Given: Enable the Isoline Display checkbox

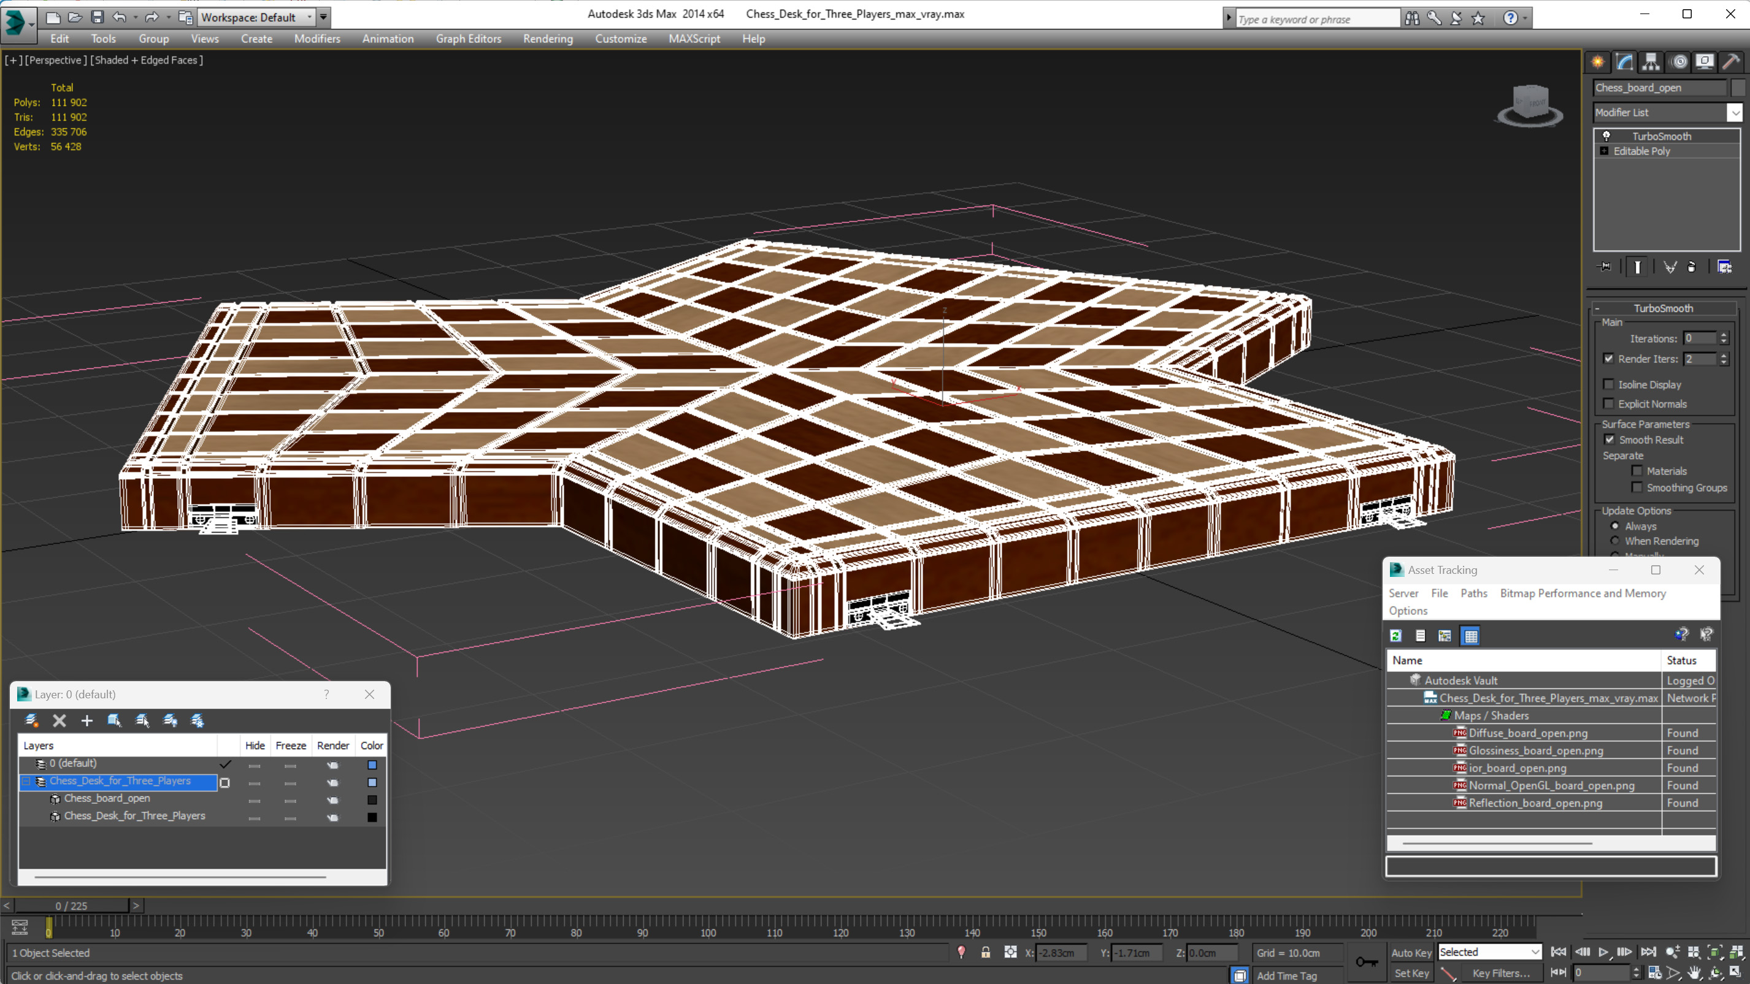Looking at the screenshot, I should [1609, 384].
